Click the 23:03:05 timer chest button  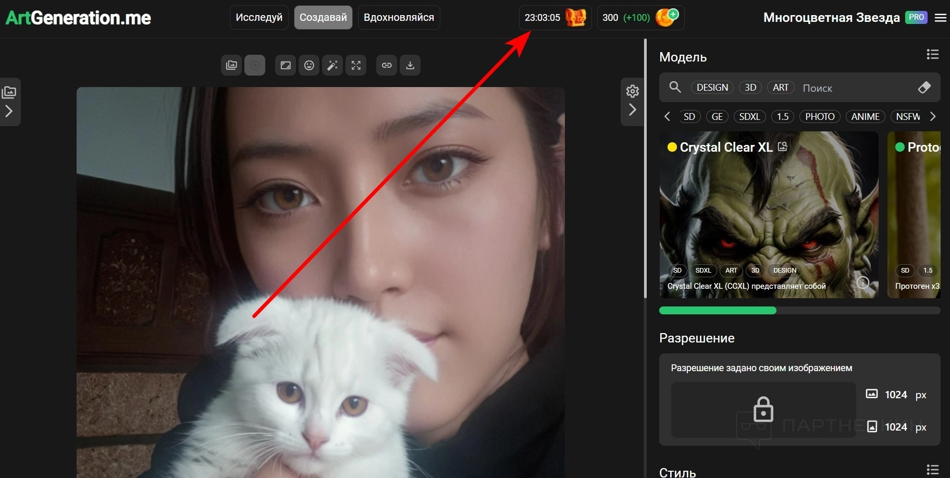tap(555, 18)
